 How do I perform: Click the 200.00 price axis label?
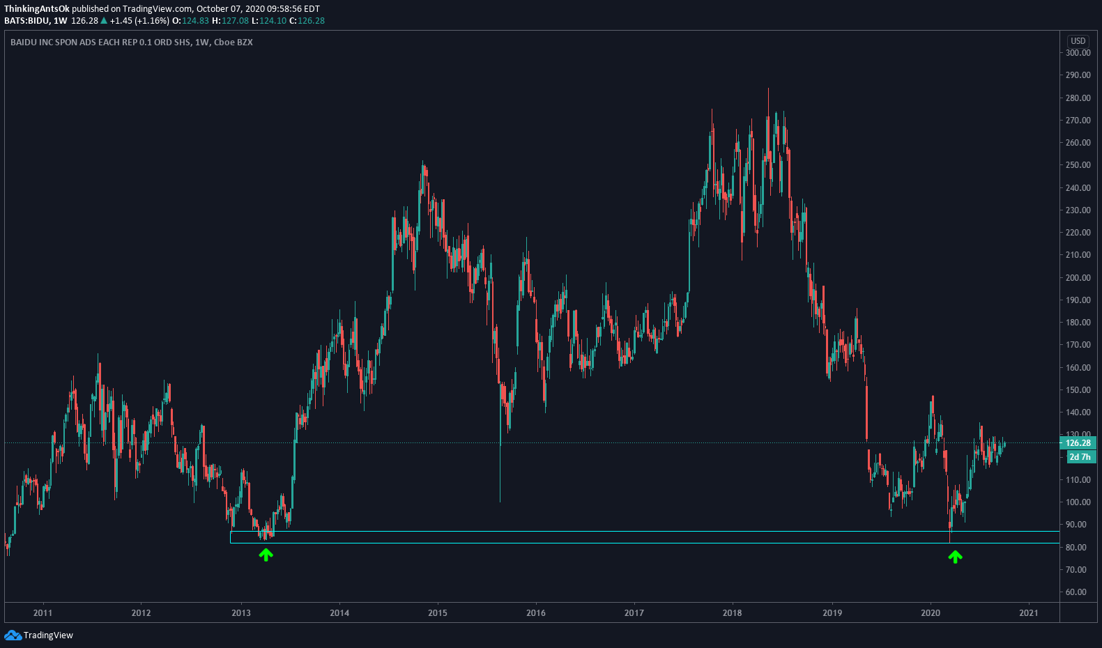coord(1078,278)
